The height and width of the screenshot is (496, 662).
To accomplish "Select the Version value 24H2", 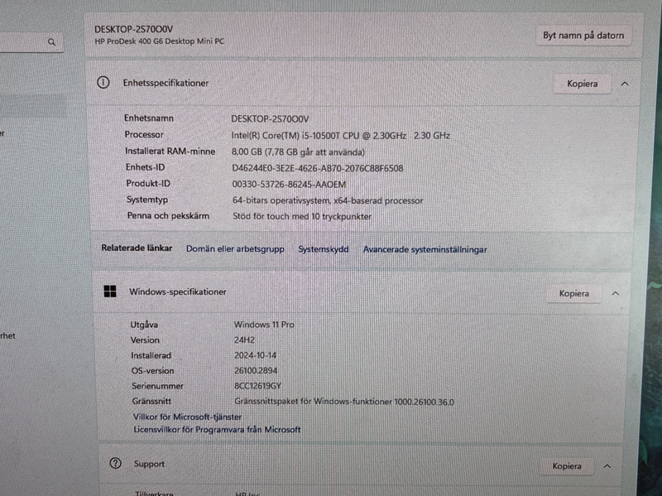I will pos(244,339).
